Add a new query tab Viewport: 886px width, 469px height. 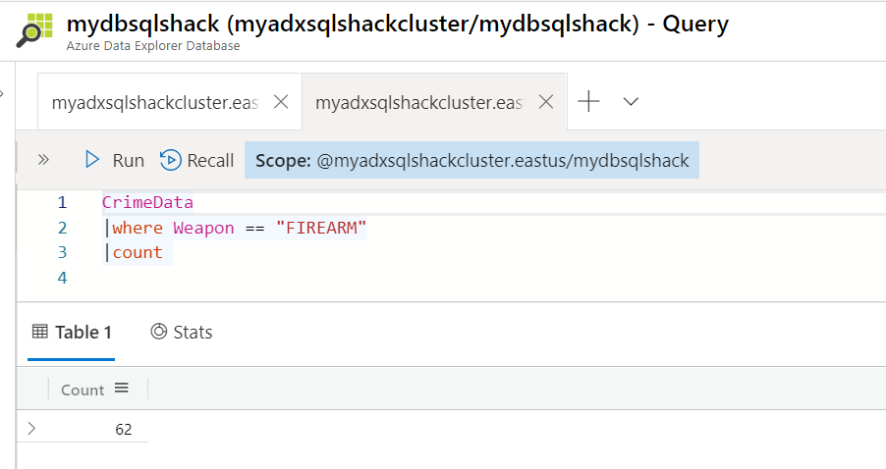[588, 102]
